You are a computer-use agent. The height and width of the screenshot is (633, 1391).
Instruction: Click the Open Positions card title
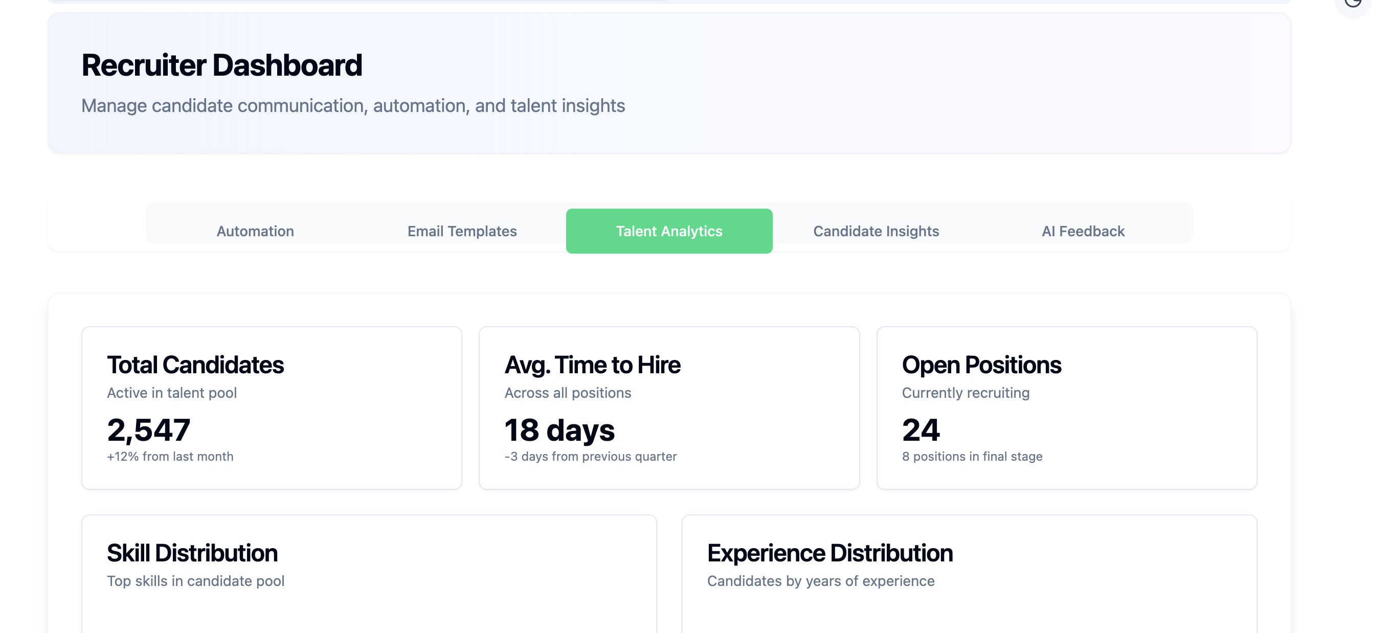(x=981, y=365)
